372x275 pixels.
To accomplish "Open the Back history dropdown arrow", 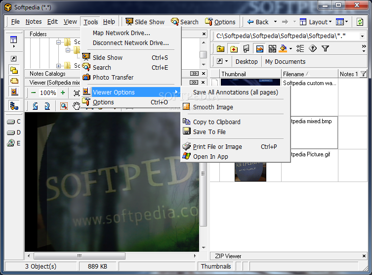I will coord(276,22).
